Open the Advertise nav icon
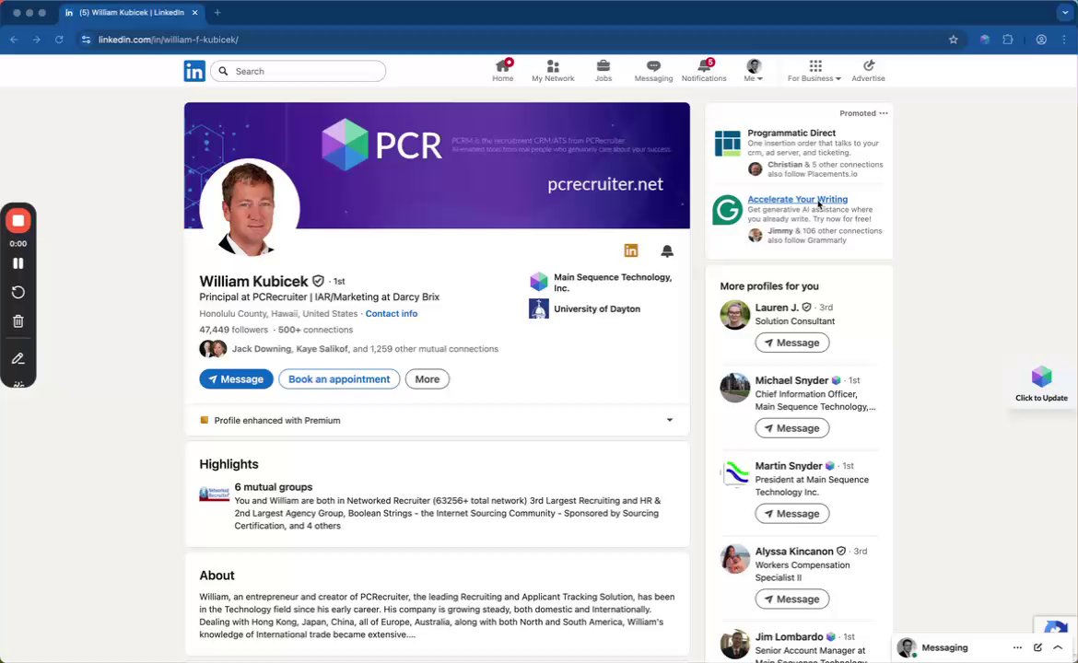This screenshot has width=1078, height=663. click(x=868, y=71)
